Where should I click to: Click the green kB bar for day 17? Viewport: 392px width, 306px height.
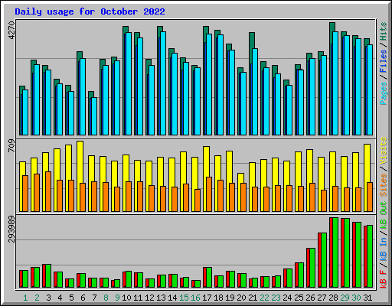(x=209, y=278)
